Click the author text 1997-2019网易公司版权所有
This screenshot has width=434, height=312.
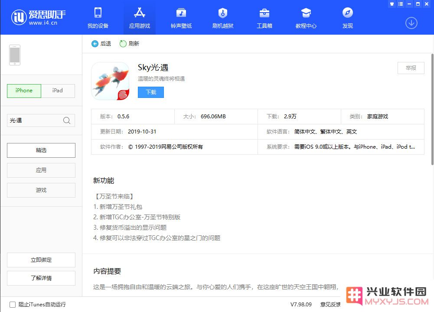[166, 147]
